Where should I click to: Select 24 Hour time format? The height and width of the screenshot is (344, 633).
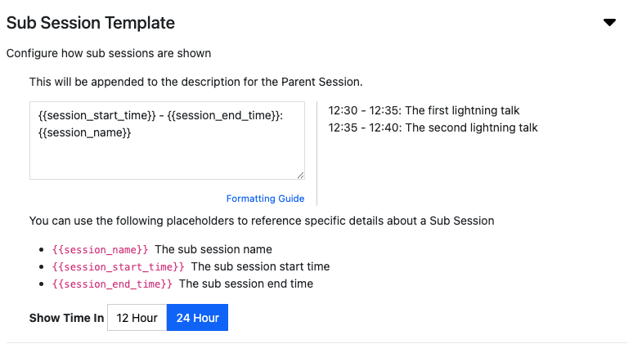click(197, 318)
